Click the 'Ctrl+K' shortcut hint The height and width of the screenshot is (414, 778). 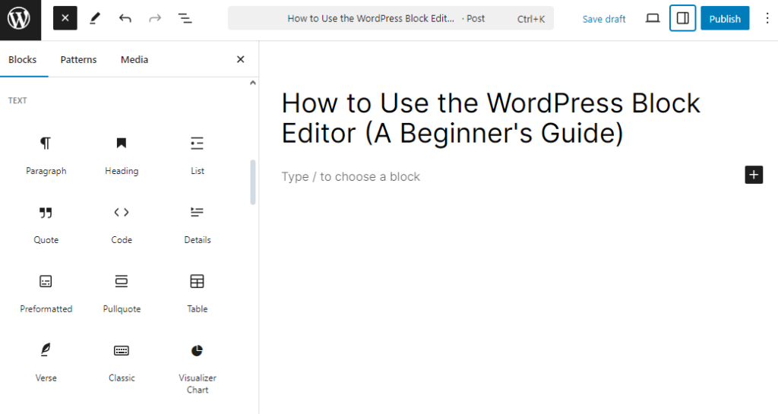click(x=531, y=19)
